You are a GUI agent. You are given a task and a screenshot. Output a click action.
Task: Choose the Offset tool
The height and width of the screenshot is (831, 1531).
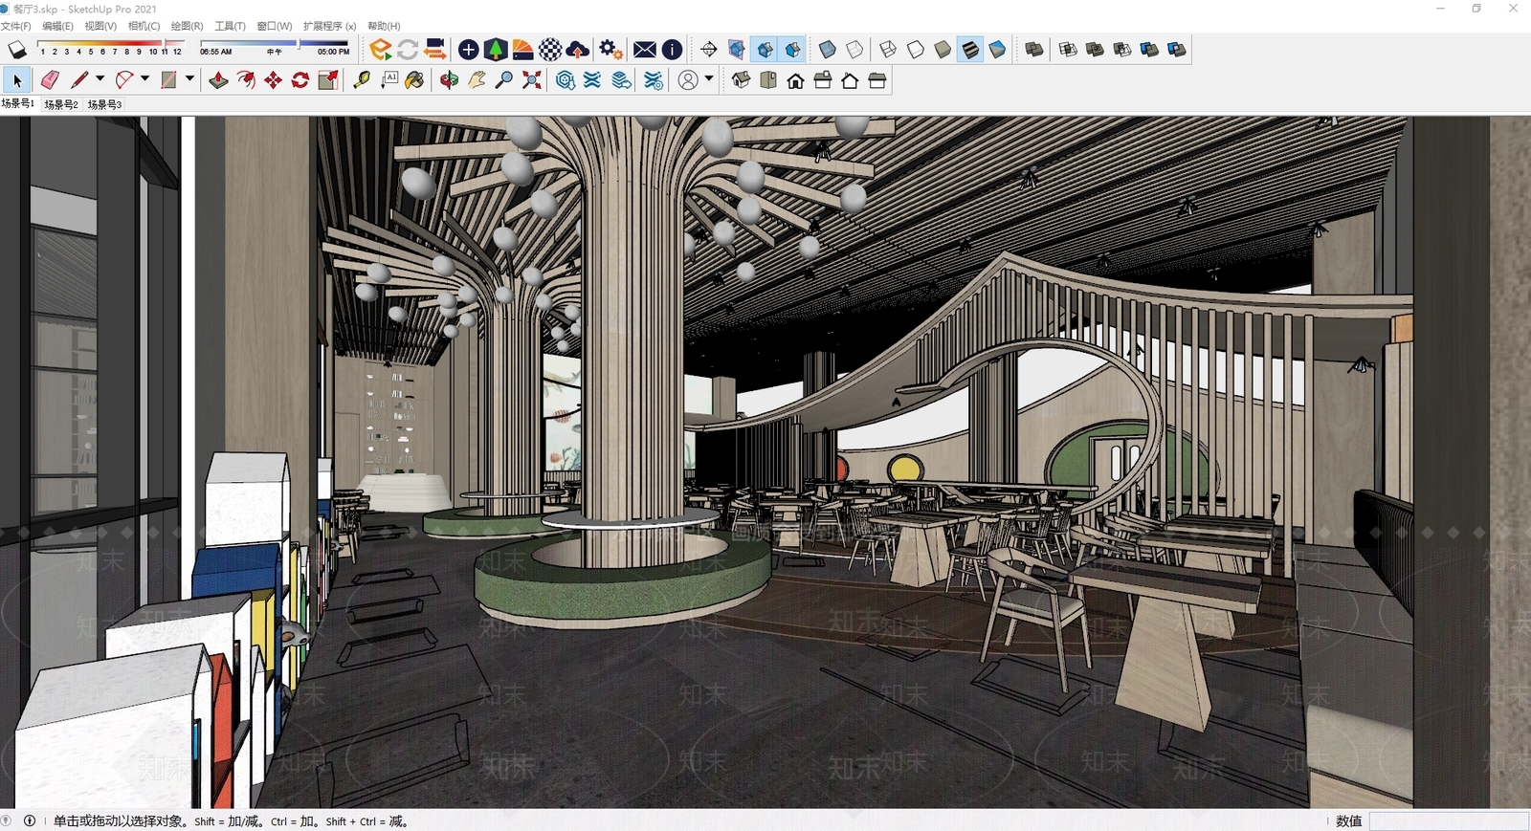point(246,80)
